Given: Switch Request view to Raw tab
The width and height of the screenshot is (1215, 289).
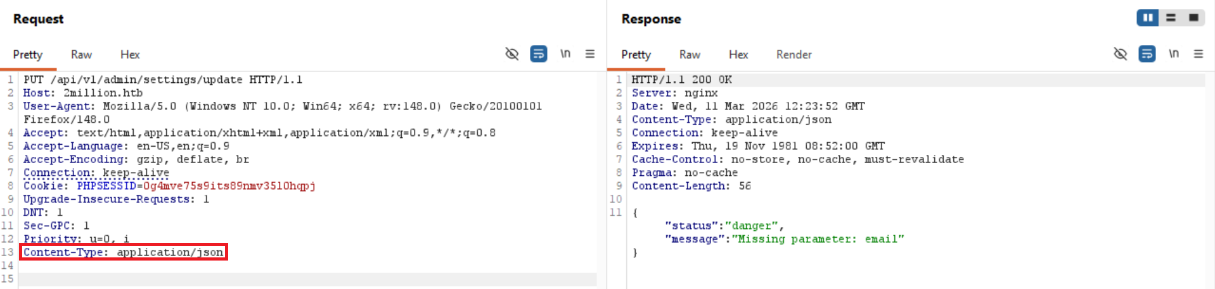Looking at the screenshot, I should pyautogui.click(x=81, y=54).
